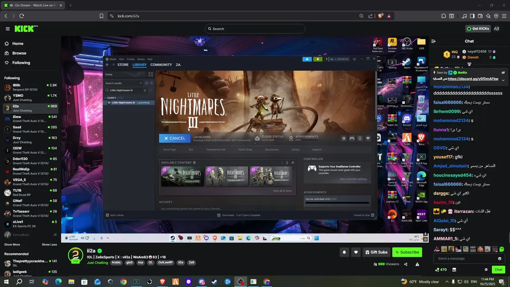Viewport: 510px width, 287px height.
Task: Open the Brave Shields lion icon
Action: click(x=381, y=16)
